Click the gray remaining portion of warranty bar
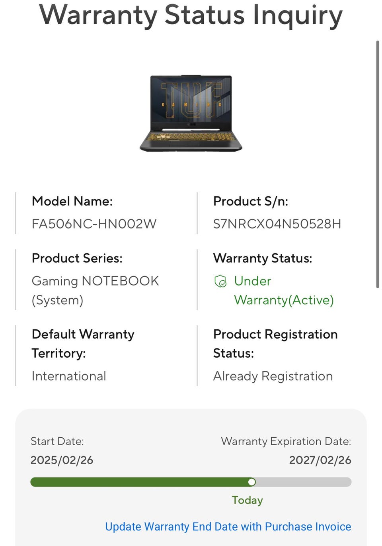The height and width of the screenshot is (546, 382). pos(303,482)
